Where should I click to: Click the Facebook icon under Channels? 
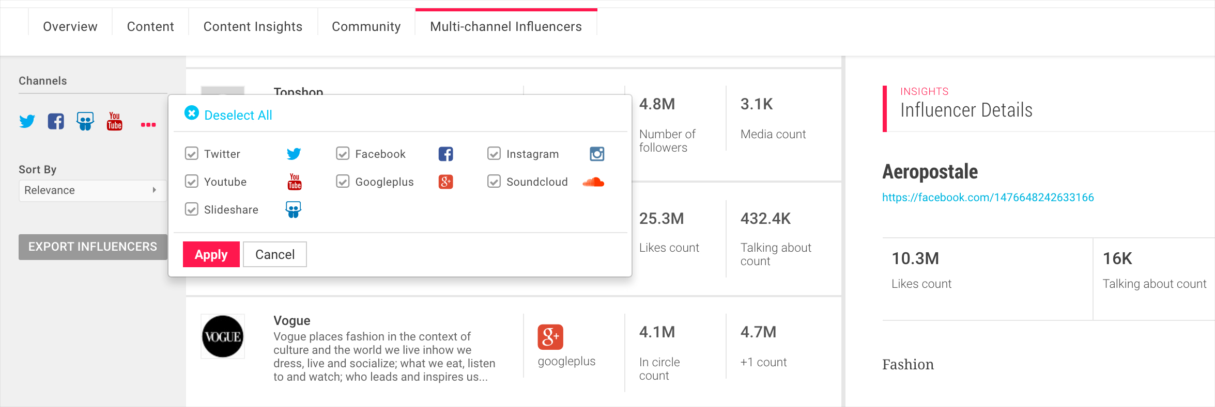pos(56,121)
